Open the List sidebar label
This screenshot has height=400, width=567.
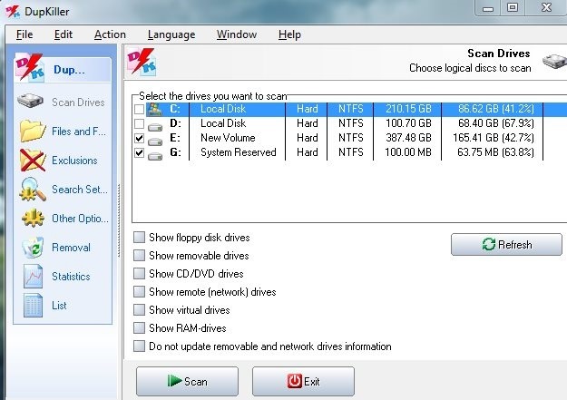point(59,306)
